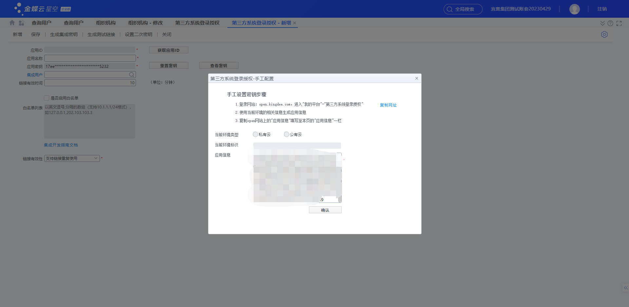Switch to the 第三方系统登录授权 tab
Screen dimensions: 629x307
point(197,23)
